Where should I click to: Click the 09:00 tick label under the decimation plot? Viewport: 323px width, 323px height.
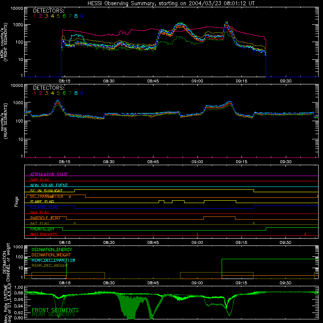click(x=197, y=283)
